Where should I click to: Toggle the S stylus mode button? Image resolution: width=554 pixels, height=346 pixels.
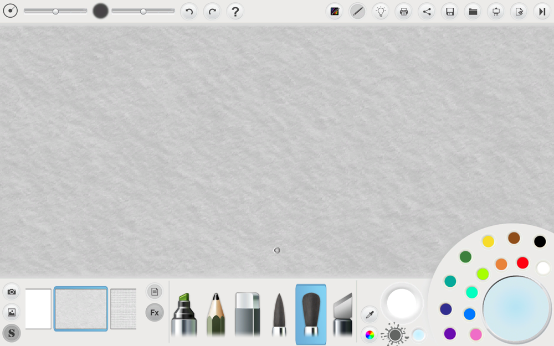pyautogui.click(x=12, y=333)
